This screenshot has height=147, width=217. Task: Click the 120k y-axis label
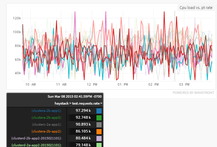coord(17,18)
